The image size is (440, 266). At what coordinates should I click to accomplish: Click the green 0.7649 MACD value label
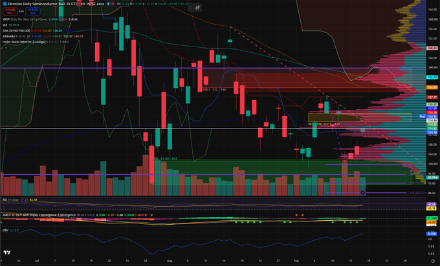pos(432,218)
